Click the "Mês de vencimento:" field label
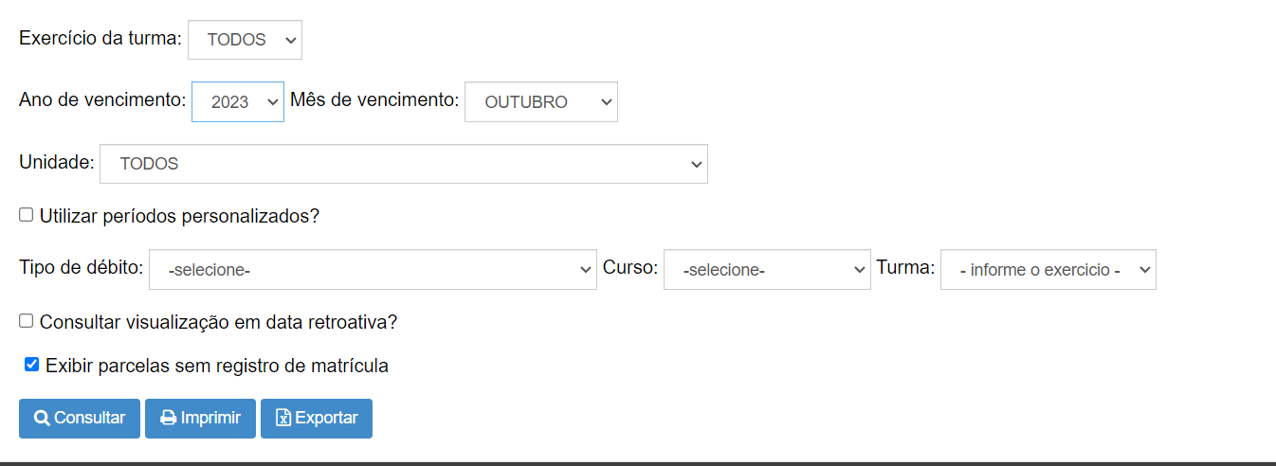 pos(374,99)
